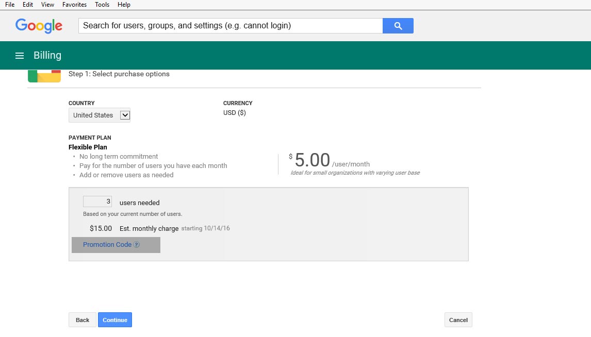Open the Favorites menu
This screenshot has height=337, width=591.
point(74,5)
